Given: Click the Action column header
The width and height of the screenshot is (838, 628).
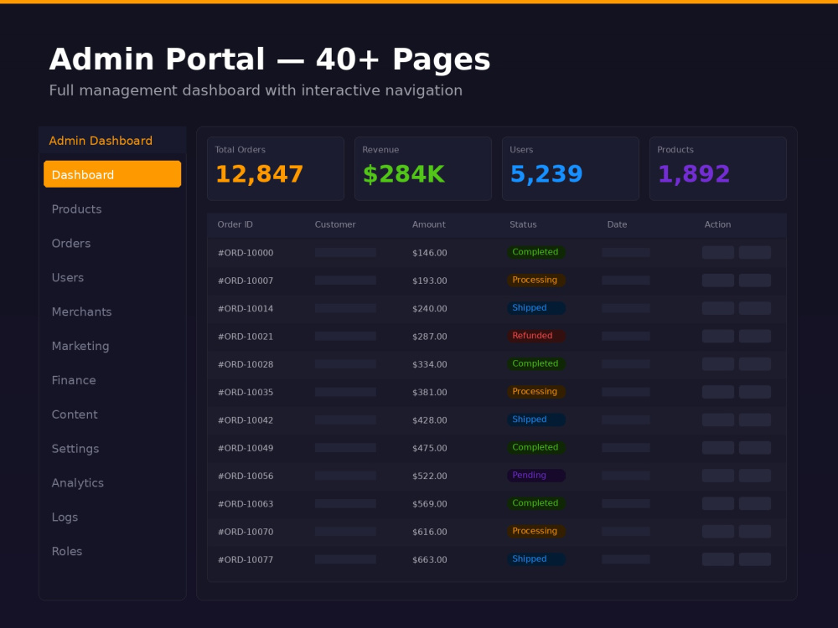Looking at the screenshot, I should 717,224.
